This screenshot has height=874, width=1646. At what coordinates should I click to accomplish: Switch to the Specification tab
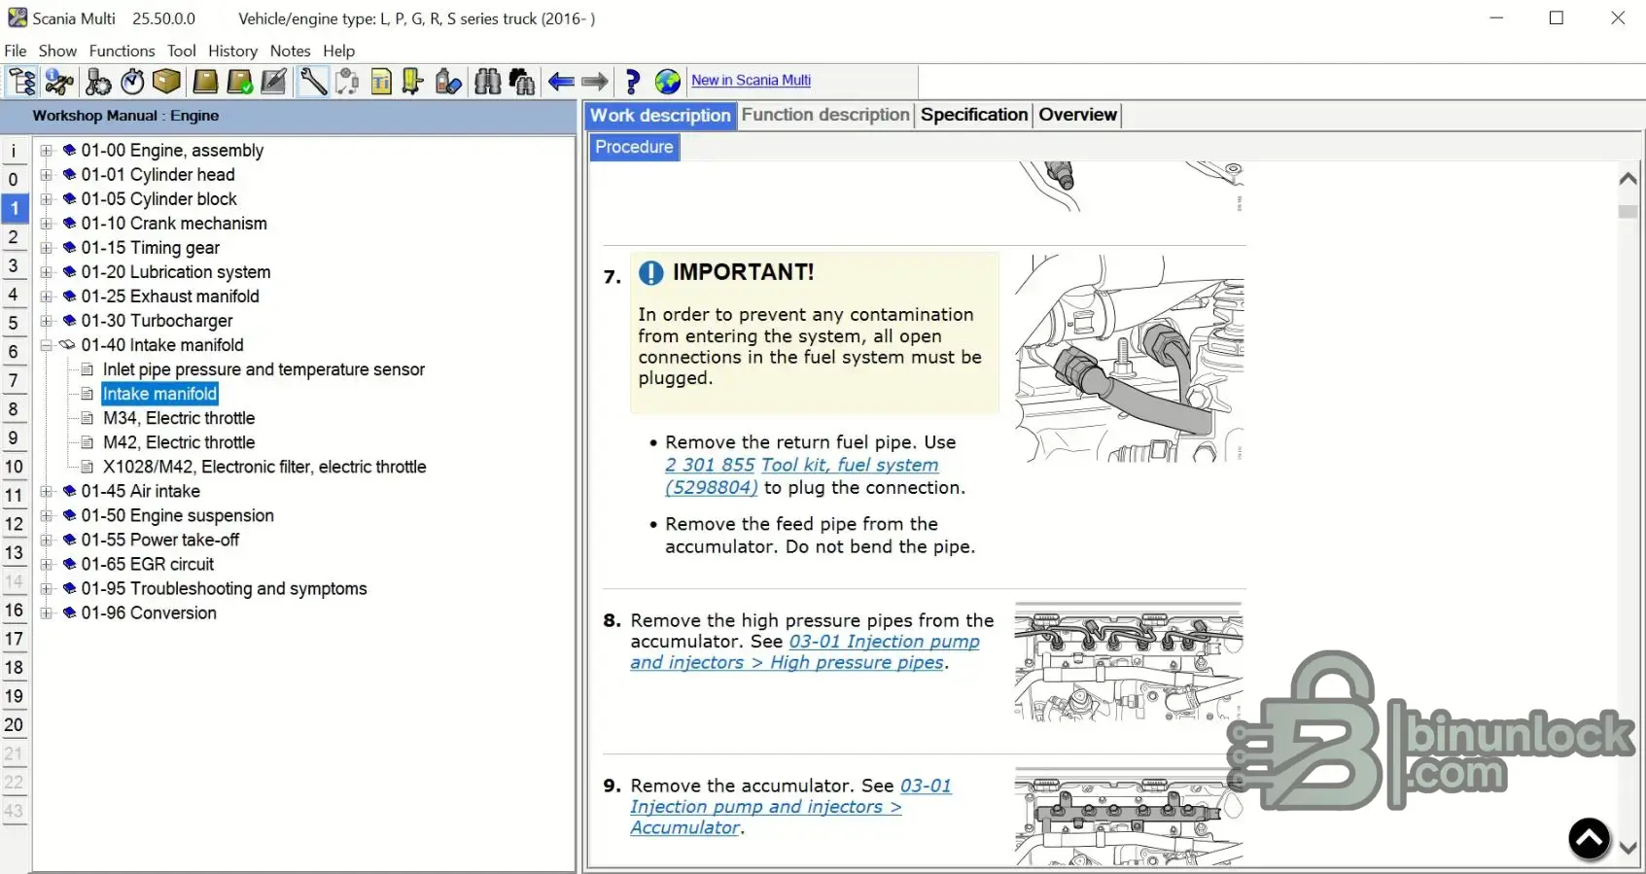click(x=974, y=115)
